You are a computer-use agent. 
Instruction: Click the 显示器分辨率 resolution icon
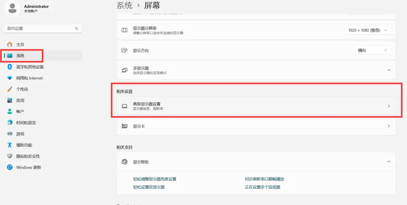point(125,30)
